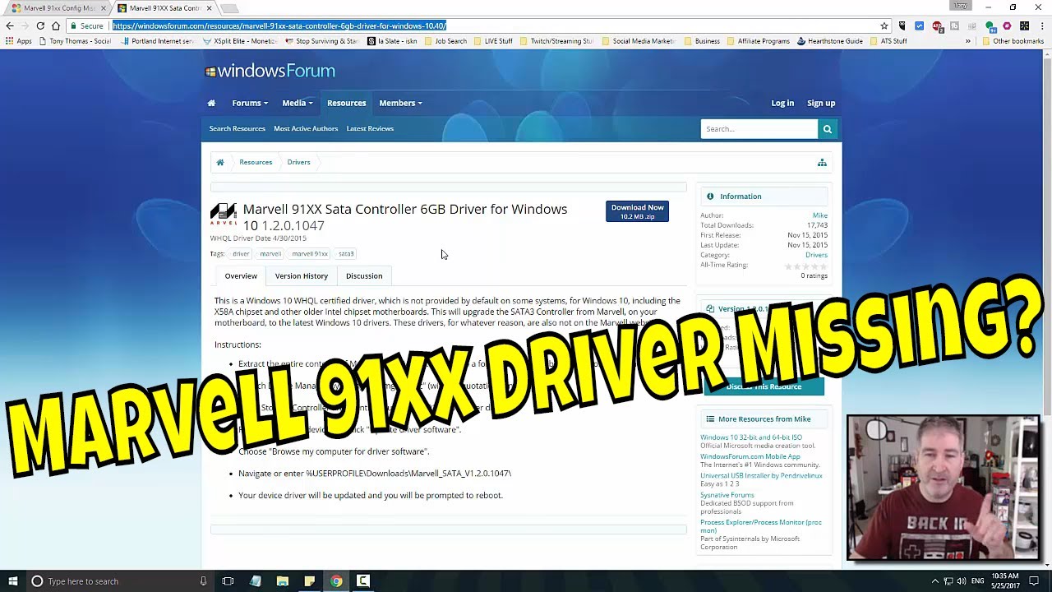
Task: Open the Discussion tab
Action: click(364, 276)
